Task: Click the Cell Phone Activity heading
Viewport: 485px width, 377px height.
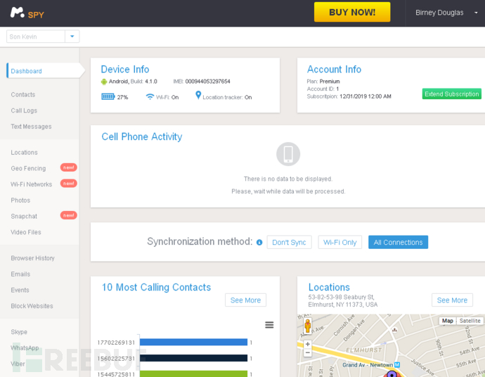Action: [x=142, y=136]
